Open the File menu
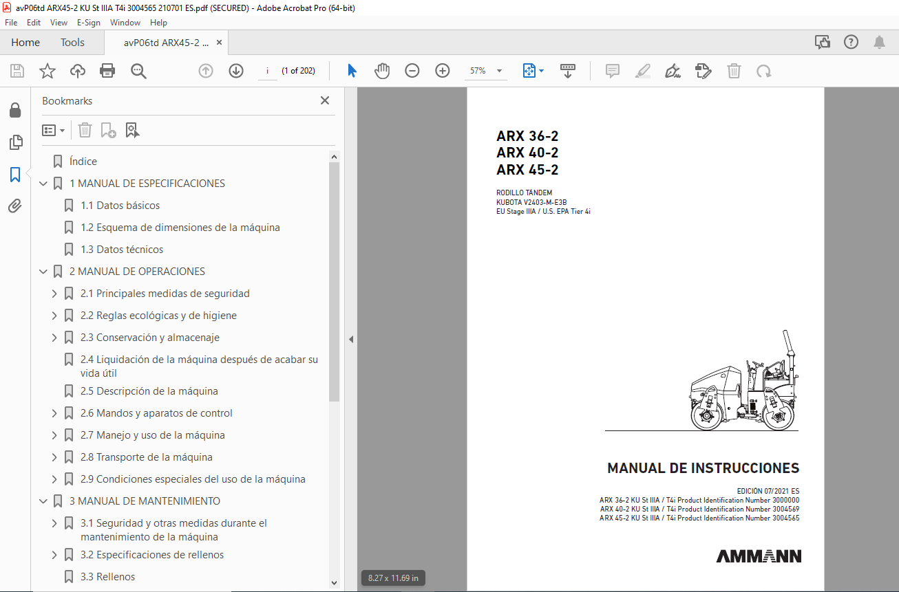This screenshot has width=899, height=592. click(x=11, y=23)
